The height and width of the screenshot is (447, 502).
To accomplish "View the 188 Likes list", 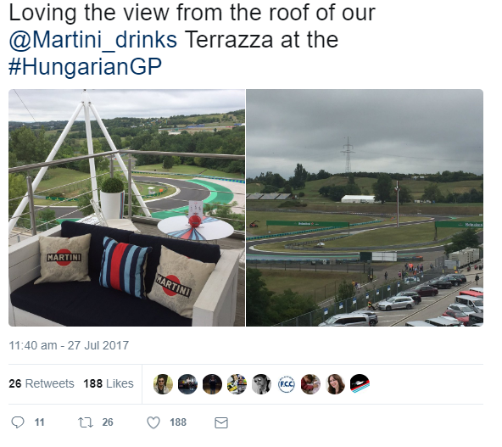I will point(109,383).
